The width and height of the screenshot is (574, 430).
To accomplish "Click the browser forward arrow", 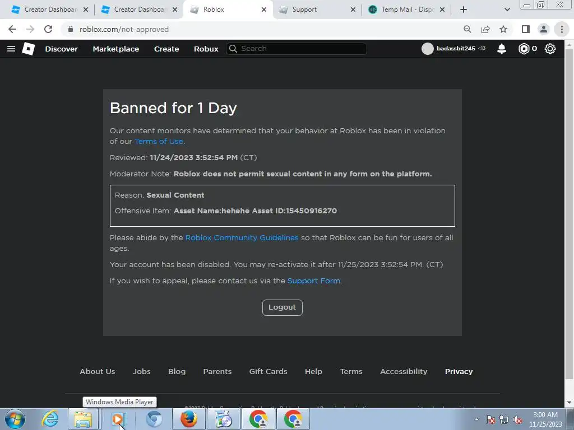I will click(30, 29).
